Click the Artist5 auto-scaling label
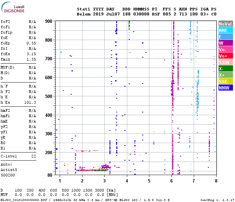 tap(9, 170)
